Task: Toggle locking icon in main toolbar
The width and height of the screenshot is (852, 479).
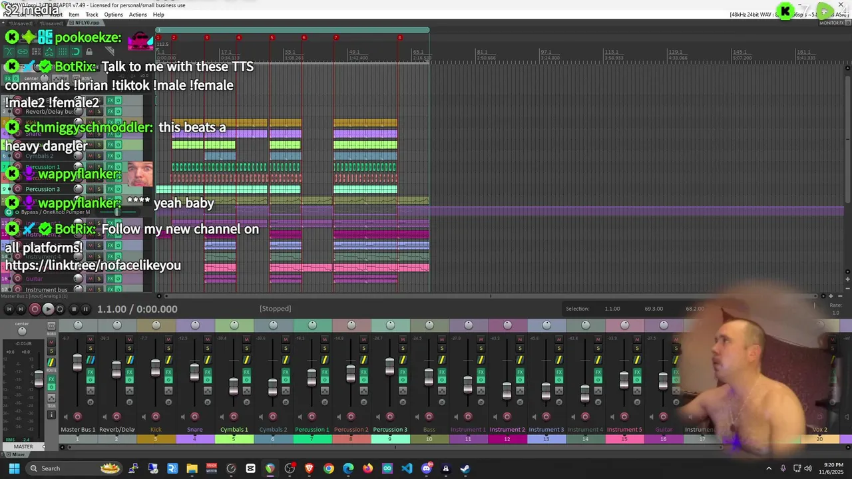Action: pyautogui.click(x=89, y=52)
